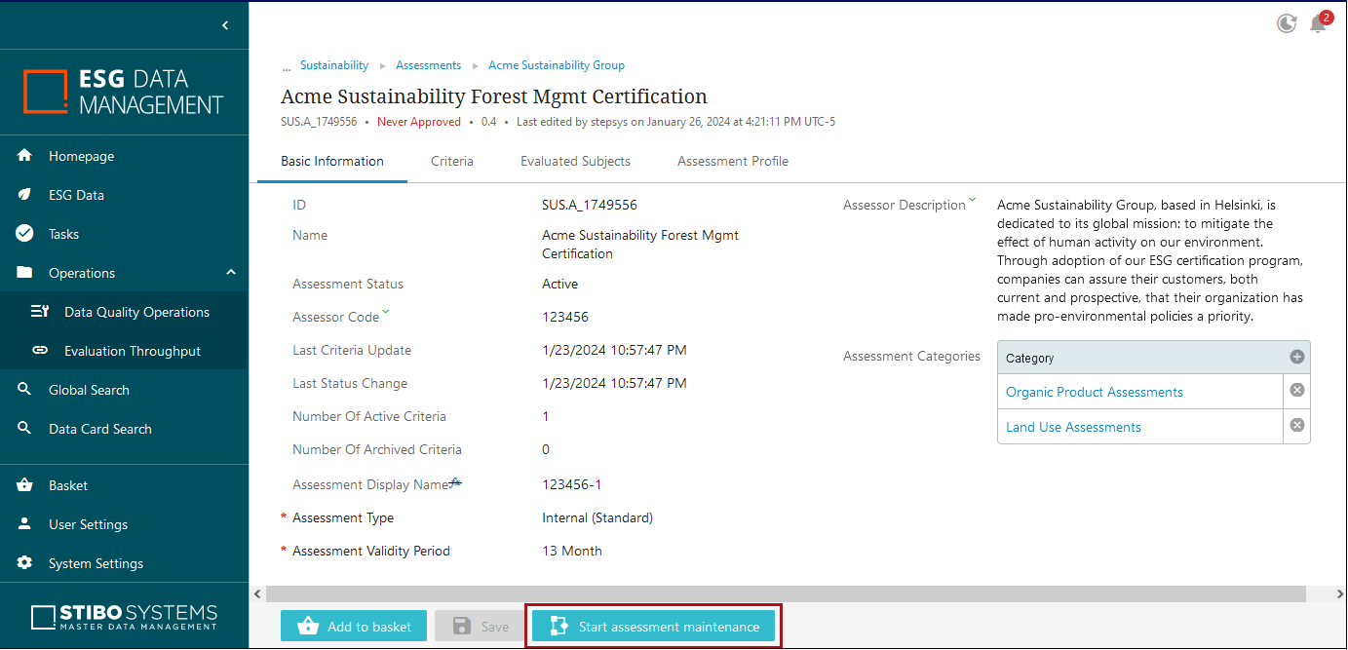Click the Add to basket button
The image size is (1348, 650).
[x=354, y=627]
